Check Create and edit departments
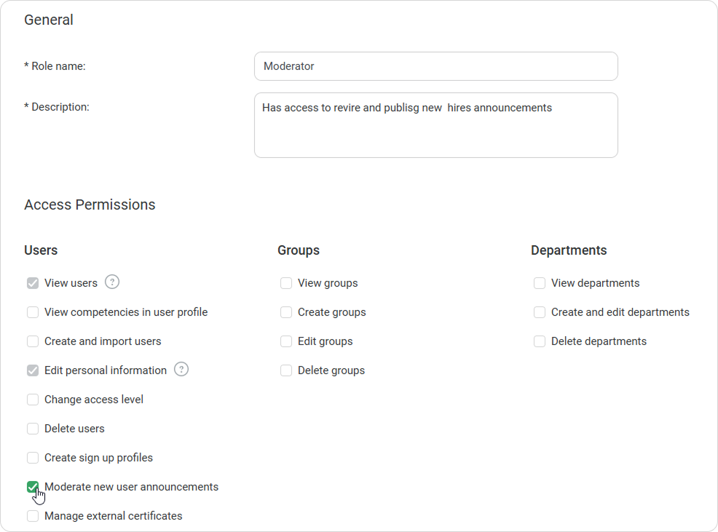 [540, 312]
